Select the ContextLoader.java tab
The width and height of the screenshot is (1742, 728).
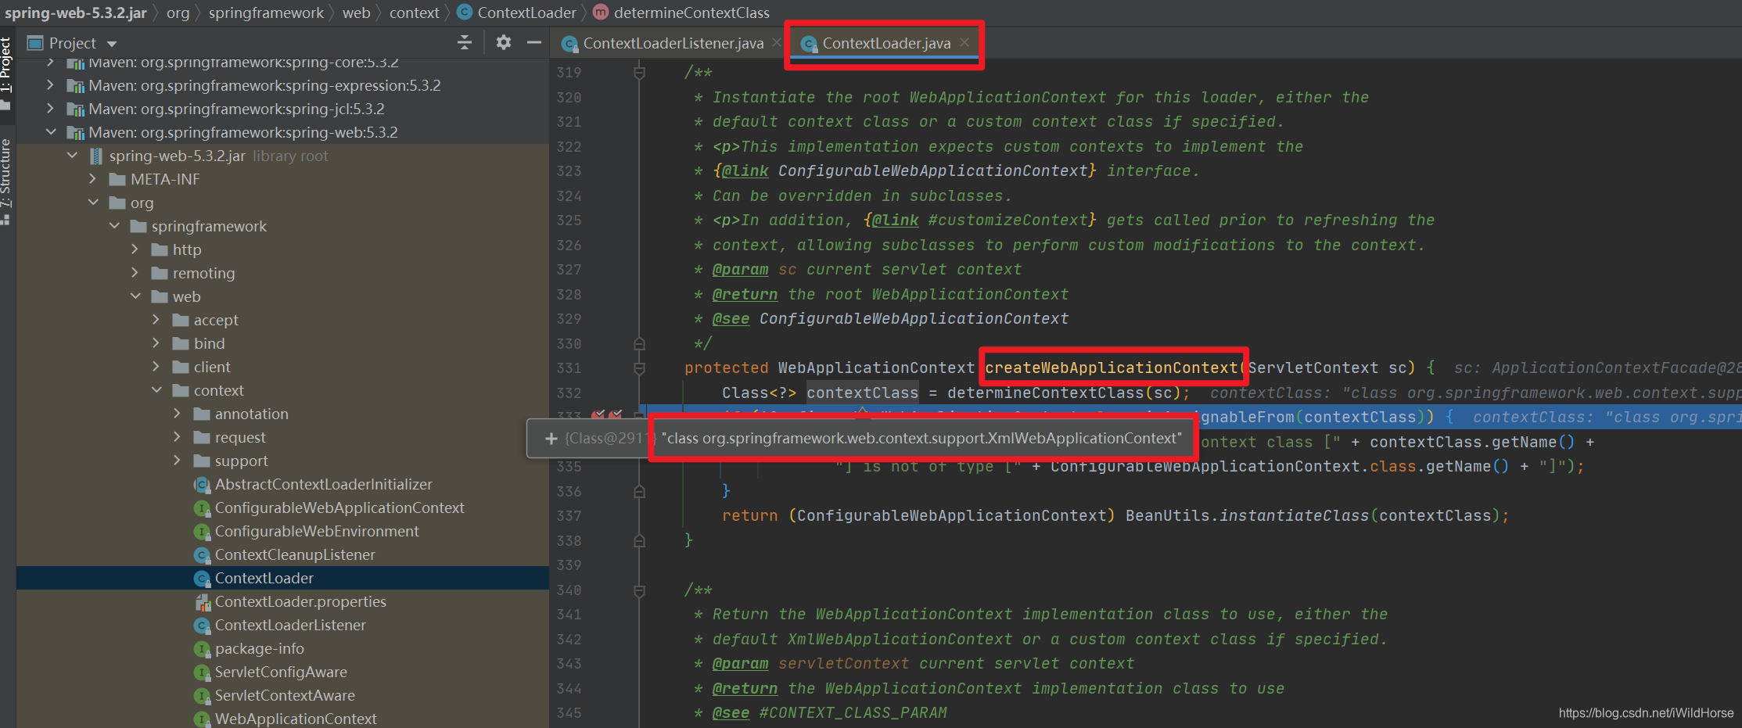(x=886, y=44)
